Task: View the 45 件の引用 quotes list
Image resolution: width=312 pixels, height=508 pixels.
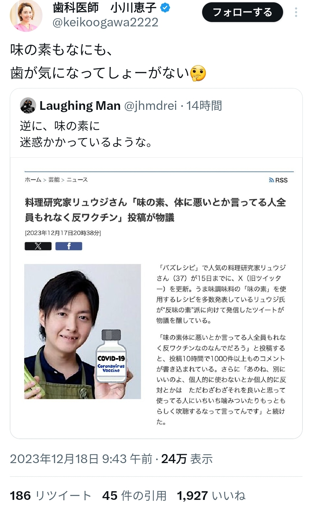Action: pyautogui.click(x=134, y=496)
